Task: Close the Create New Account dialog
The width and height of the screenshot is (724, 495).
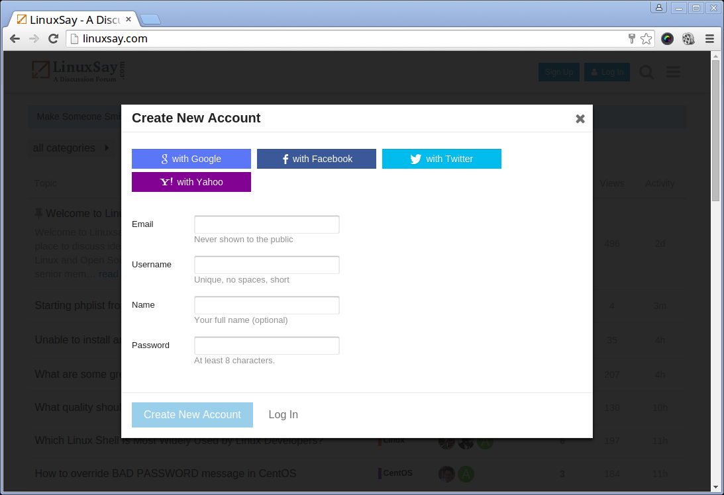Action: [x=580, y=119]
